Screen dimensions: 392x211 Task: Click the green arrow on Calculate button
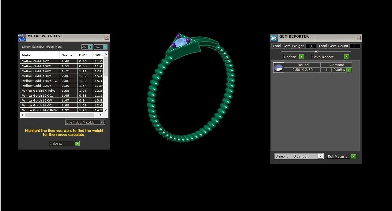[77, 143]
